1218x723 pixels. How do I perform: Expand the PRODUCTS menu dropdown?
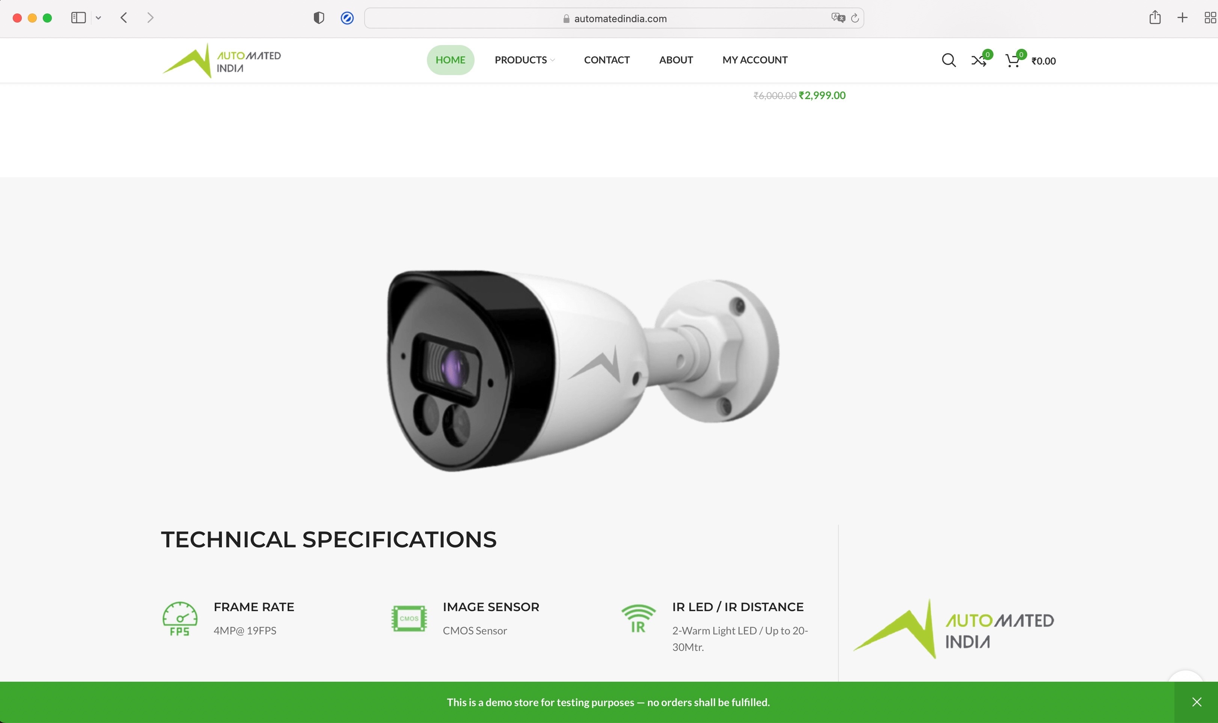524,60
